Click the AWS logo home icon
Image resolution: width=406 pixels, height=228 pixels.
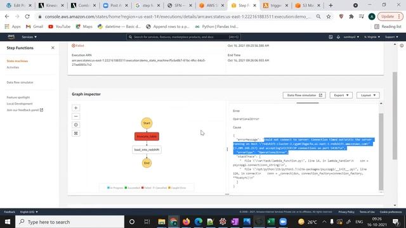11,37
